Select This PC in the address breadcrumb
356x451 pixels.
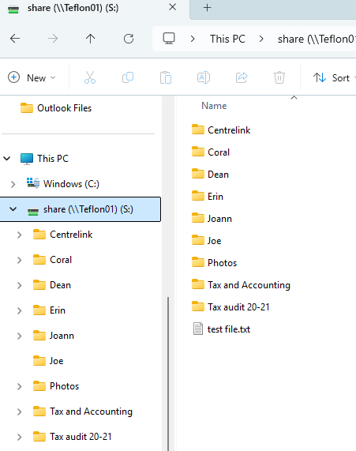point(227,39)
